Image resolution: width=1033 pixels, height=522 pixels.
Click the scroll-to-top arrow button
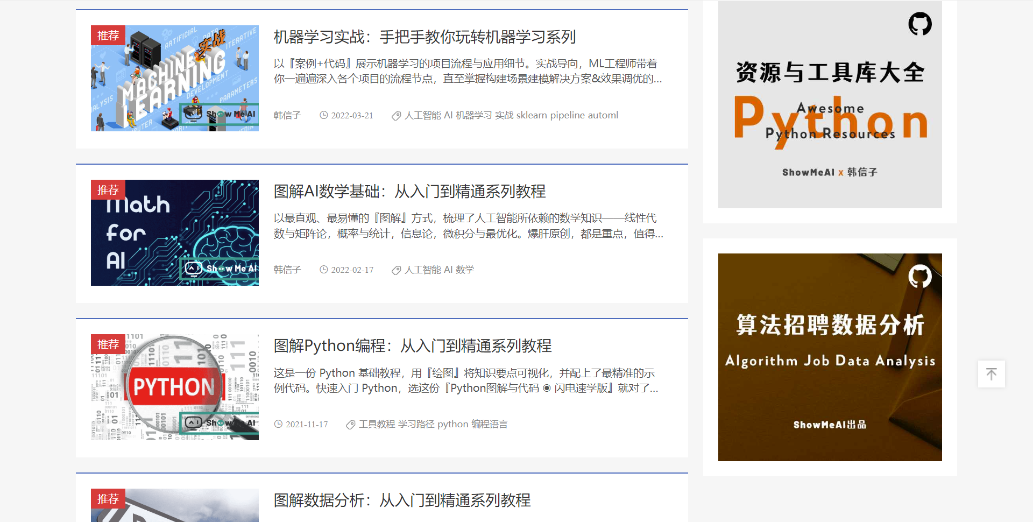991,374
